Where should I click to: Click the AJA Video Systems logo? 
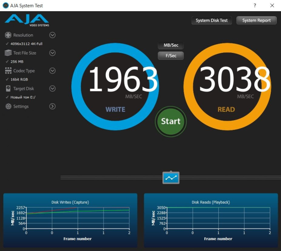(27, 20)
